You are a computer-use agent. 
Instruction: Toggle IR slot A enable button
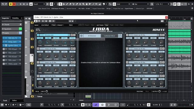tap(38, 35)
